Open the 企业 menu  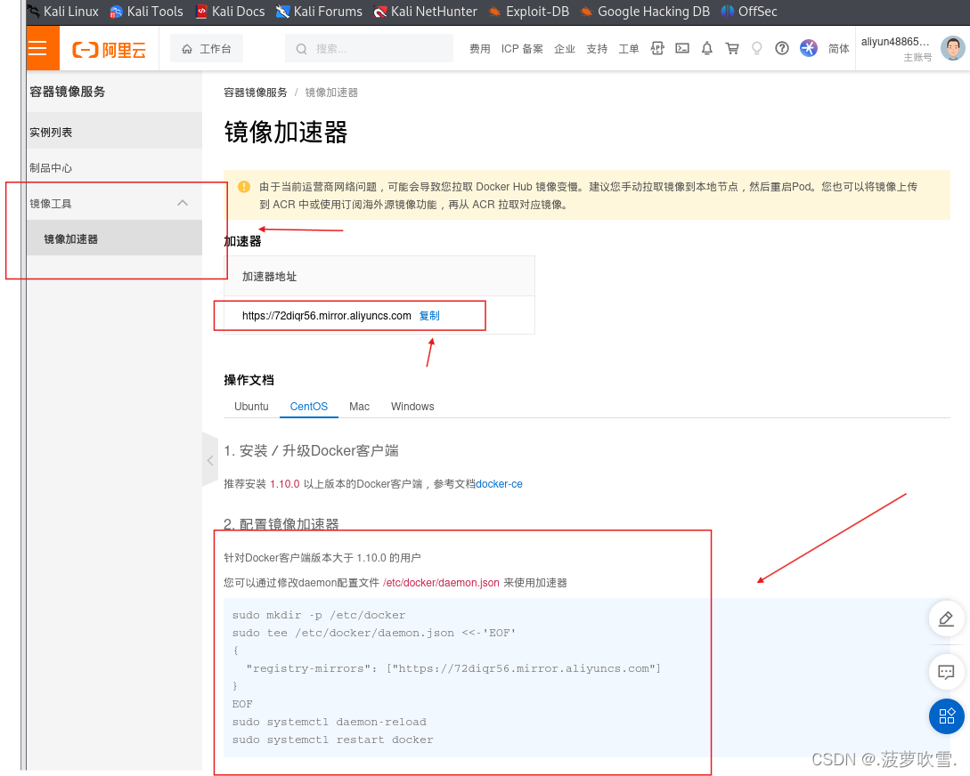564,49
